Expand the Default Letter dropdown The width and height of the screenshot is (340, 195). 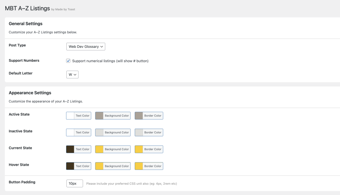(72, 75)
